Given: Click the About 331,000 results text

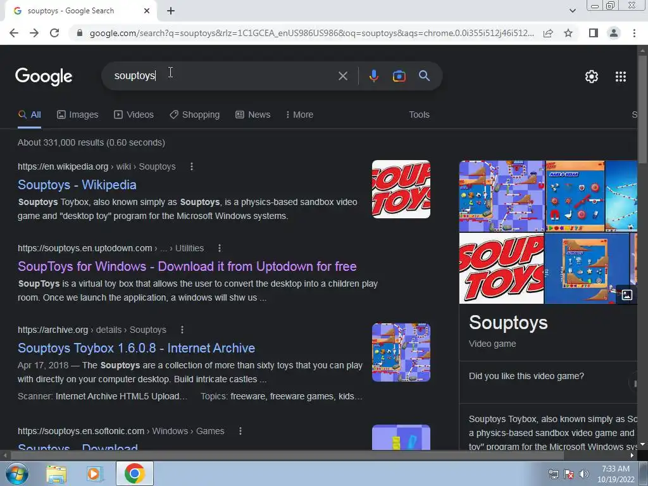Looking at the screenshot, I should click(x=91, y=142).
